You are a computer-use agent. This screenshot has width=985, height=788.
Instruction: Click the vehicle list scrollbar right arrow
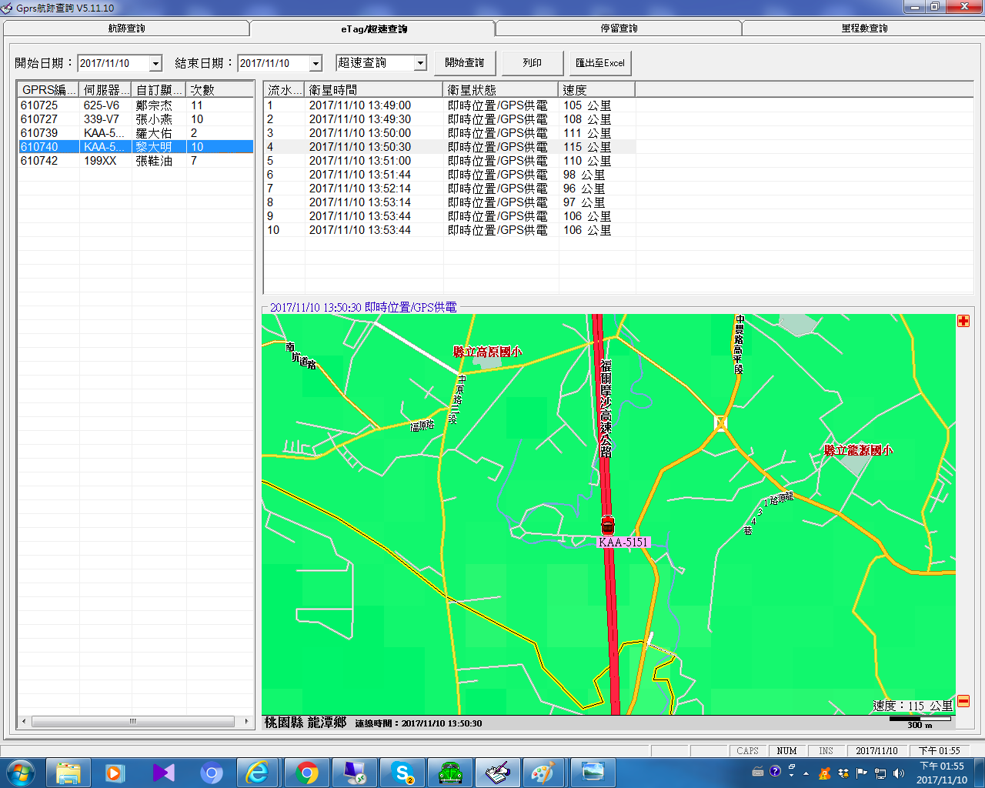click(246, 721)
